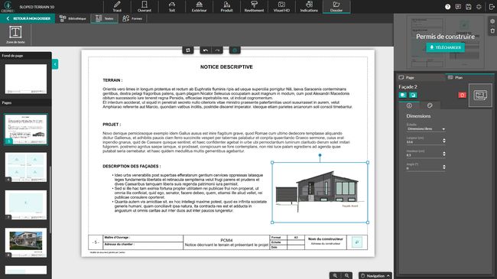Open the Visuel HD menu
Screen dimensions: 497x279
pyautogui.click(x=281, y=7)
